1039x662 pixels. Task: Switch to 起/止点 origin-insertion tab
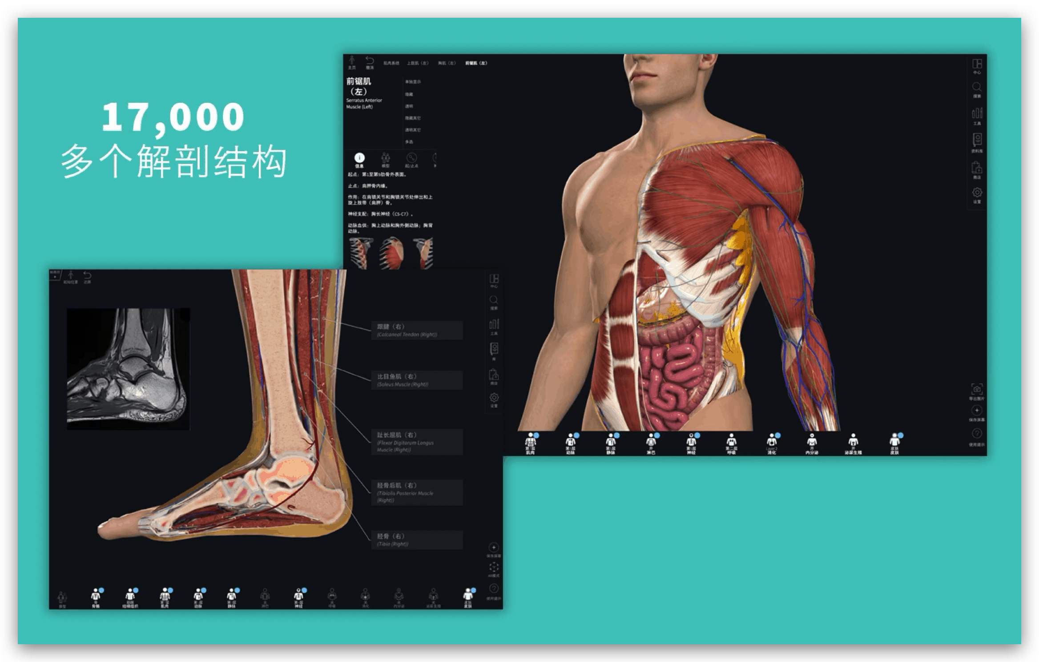pyautogui.click(x=411, y=160)
